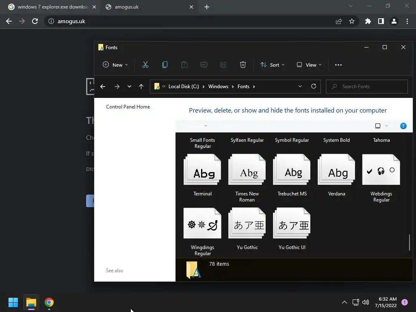Select the Terminal font
416x312 pixels.
pos(202,175)
